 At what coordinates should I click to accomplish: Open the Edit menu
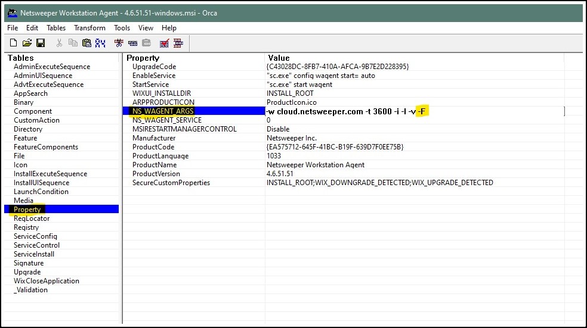point(32,28)
